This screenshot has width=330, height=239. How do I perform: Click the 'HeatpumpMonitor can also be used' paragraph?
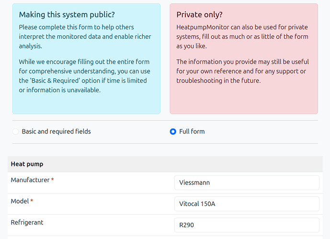(x=242, y=36)
